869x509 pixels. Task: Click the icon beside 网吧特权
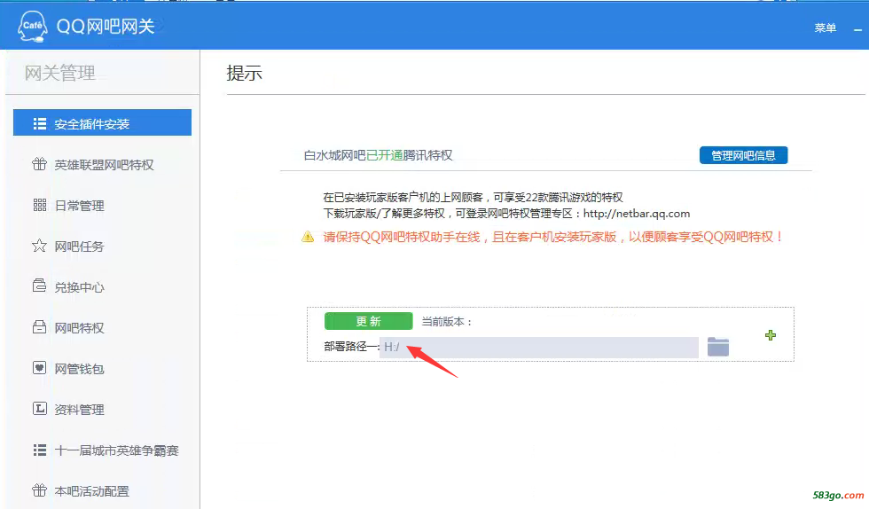click(39, 327)
